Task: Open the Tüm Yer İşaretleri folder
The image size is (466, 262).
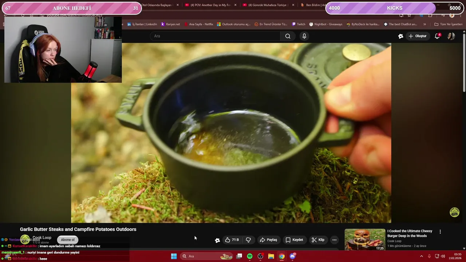Action: (448, 24)
